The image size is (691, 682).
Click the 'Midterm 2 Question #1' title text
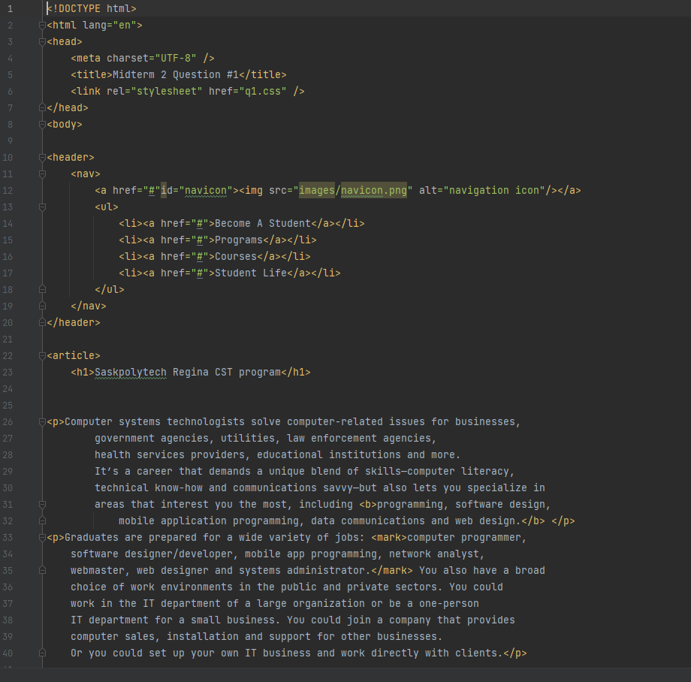176,75
